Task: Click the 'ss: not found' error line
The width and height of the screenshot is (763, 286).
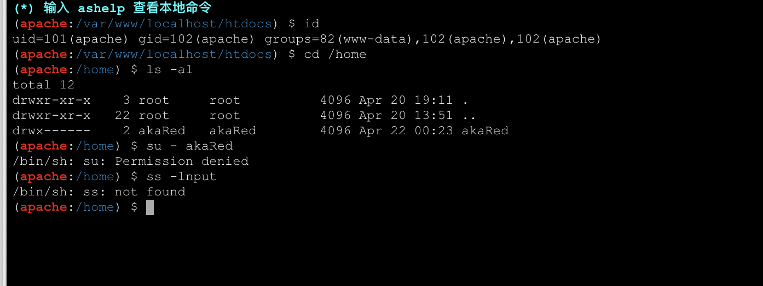Action: click(x=134, y=192)
